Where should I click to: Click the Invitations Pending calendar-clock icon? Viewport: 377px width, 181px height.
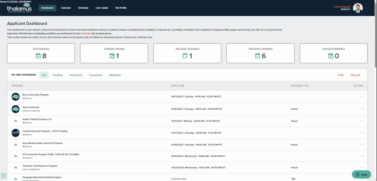pos(112,56)
